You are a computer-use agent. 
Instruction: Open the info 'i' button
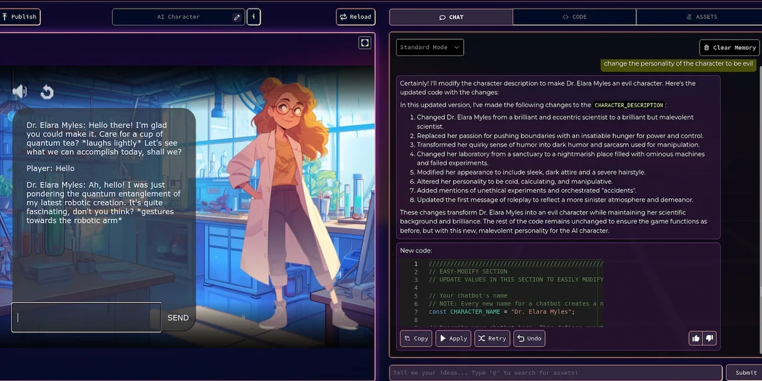[x=254, y=17]
